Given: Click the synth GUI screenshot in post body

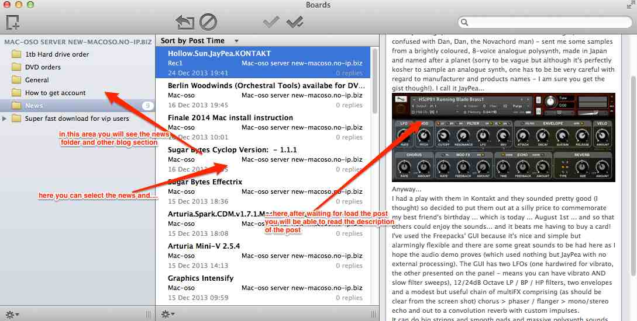Looking at the screenshot, I should (504, 137).
